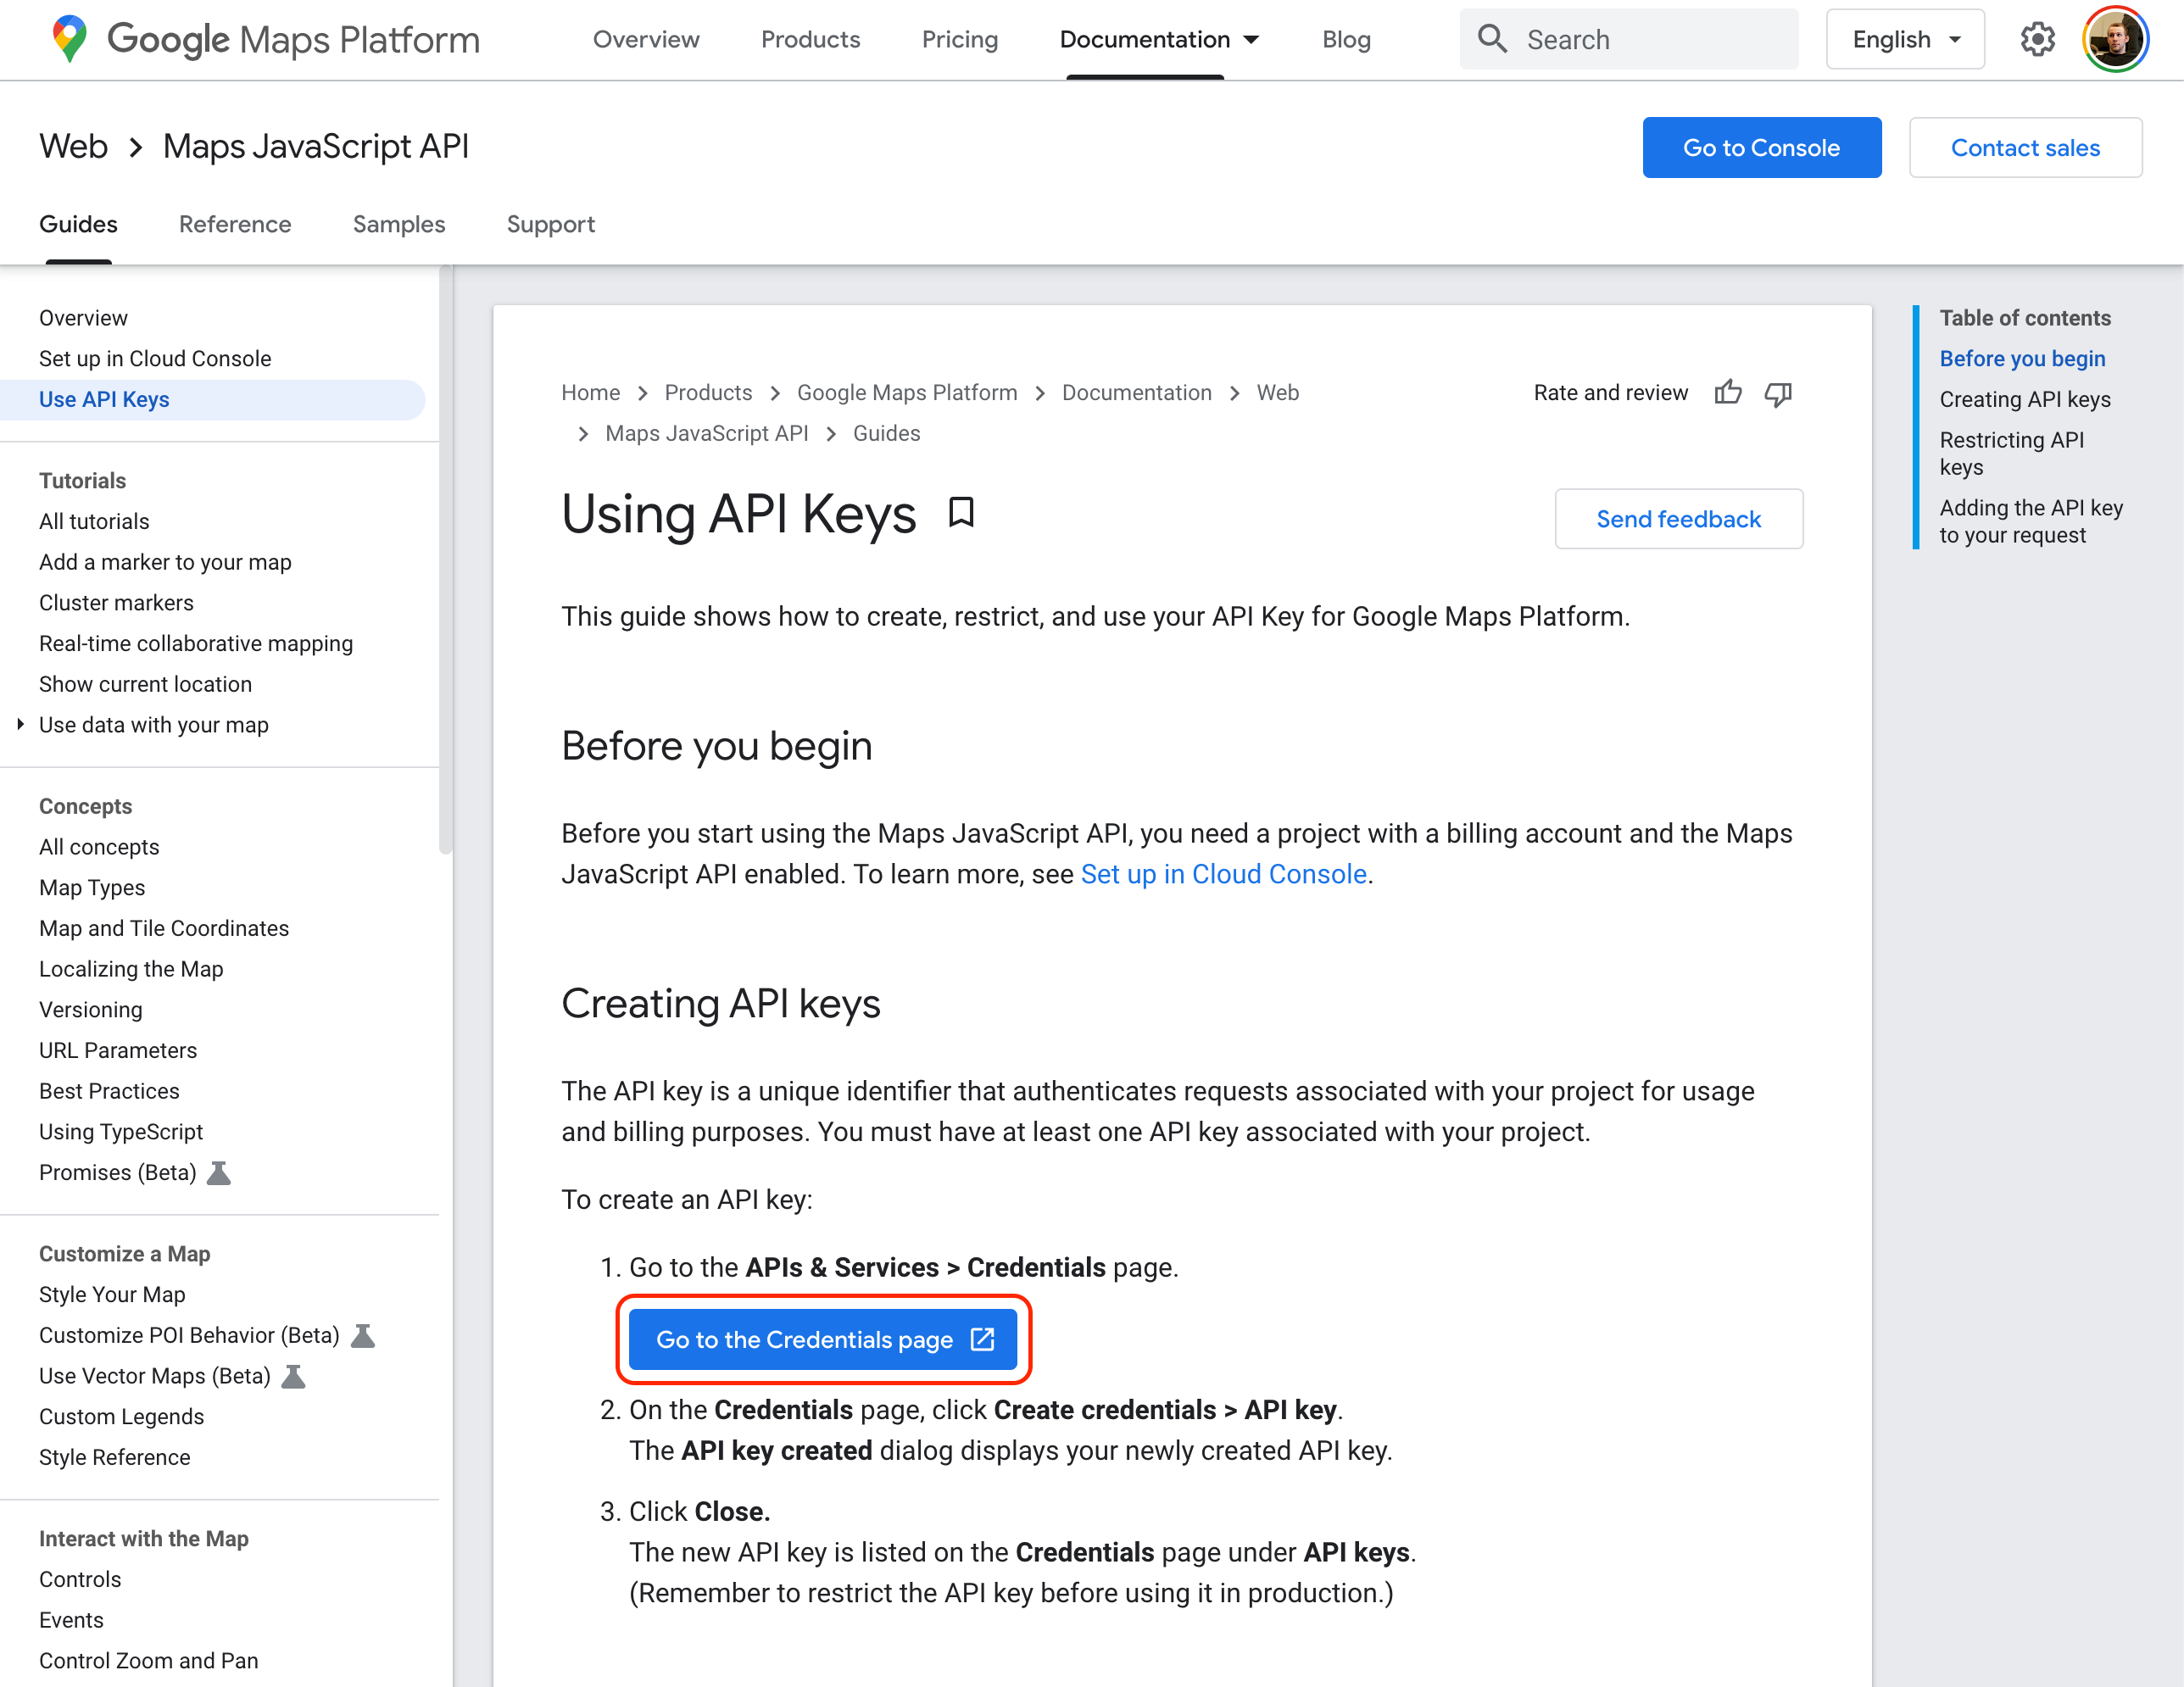Open the Guides breadcrumb link
The height and width of the screenshot is (1687, 2184).
point(886,433)
